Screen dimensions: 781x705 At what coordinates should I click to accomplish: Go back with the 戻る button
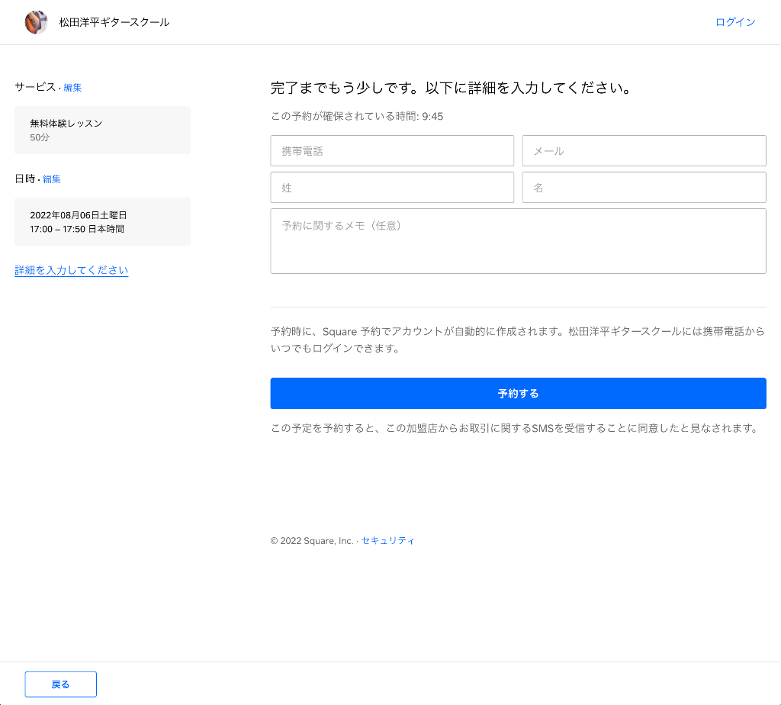pyautogui.click(x=60, y=684)
